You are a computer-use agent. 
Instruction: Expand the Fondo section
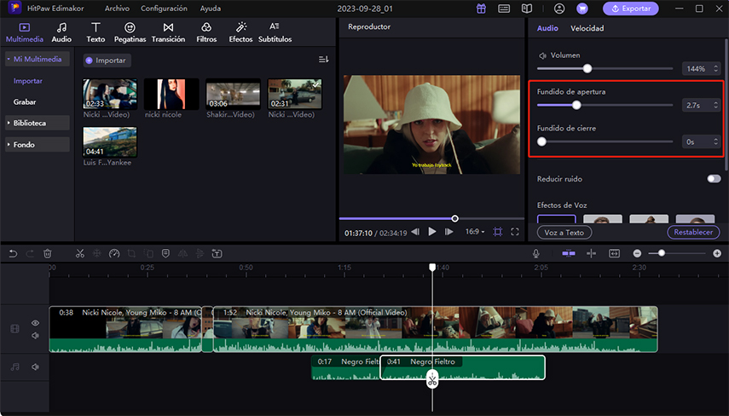pos(38,145)
